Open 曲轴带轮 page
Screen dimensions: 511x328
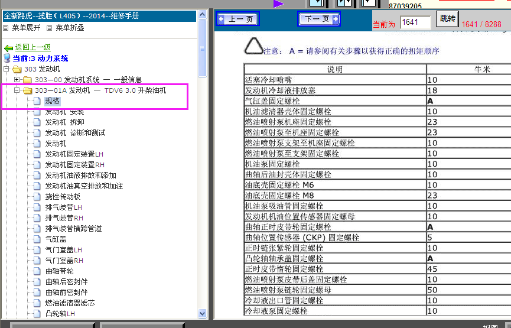tap(59, 271)
